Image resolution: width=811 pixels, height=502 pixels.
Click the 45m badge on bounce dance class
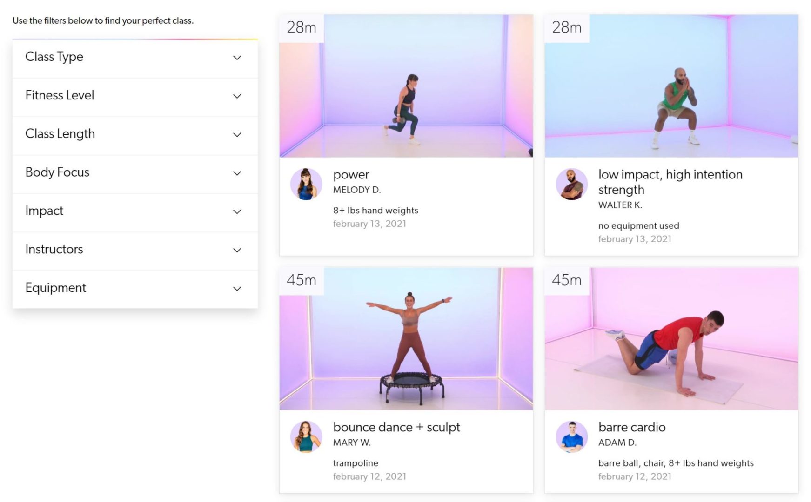[301, 280]
